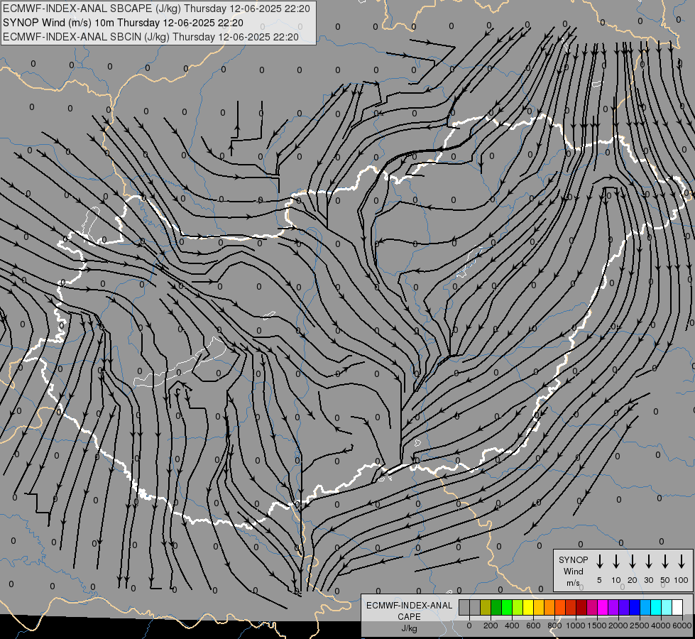Click the 'J/kg' unit in the CAPE legend
The width and height of the screenshot is (695, 639).
tap(409, 628)
